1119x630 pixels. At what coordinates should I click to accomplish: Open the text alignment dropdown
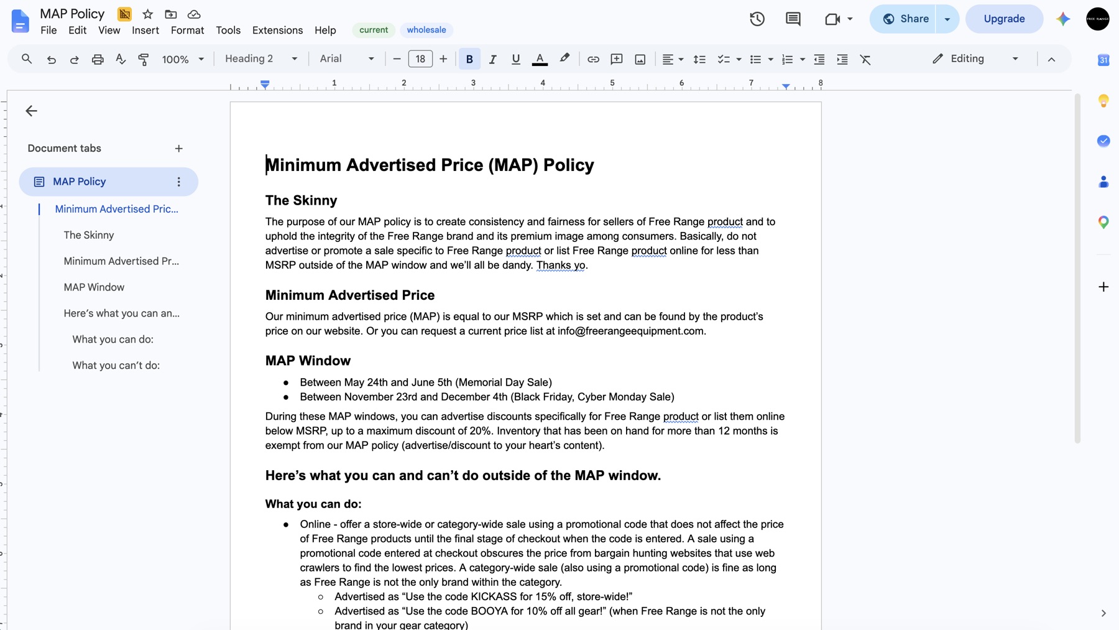tap(673, 59)
